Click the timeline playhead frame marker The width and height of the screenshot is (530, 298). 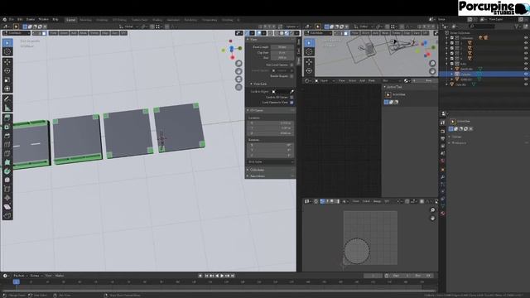tap(17, 281)
